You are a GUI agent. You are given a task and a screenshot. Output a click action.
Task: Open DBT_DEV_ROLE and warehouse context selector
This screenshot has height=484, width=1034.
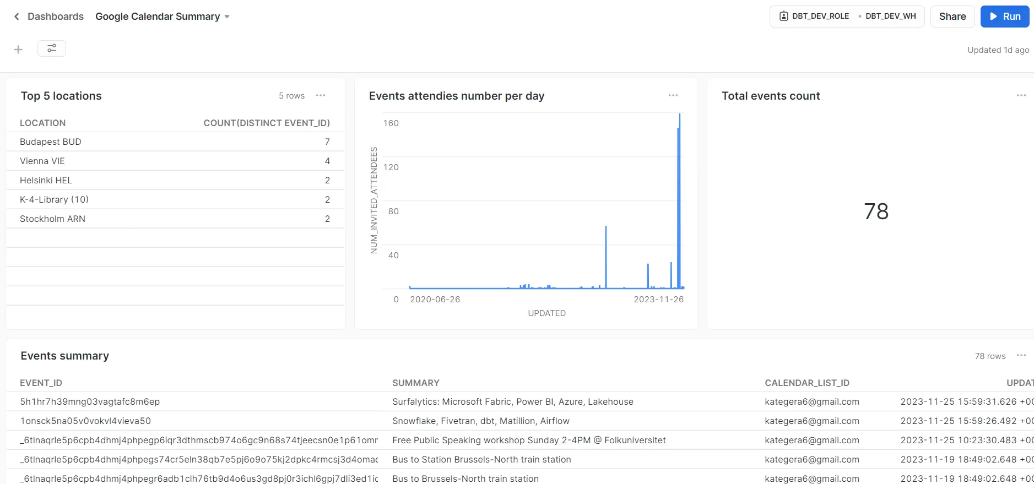point(847,17)
